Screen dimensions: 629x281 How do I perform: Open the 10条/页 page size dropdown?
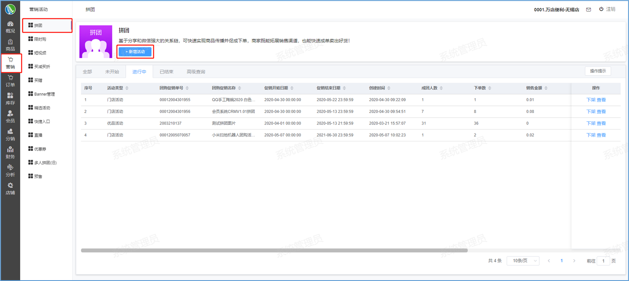pyautogui.click(x=523, y=261)
